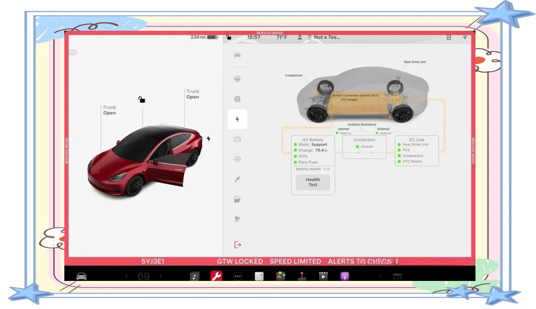Select the HVIL status row
This screenshot has width=536, height=309.
301,156
